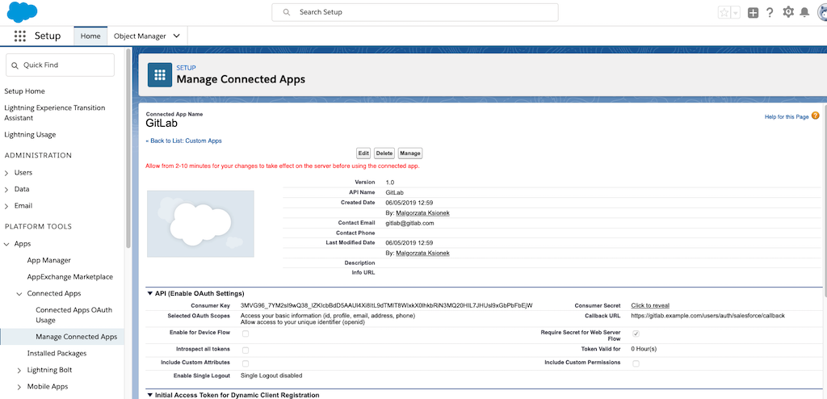The width and height of the screenshot is (827, 399).
Task: Switch to the Home tab
Action: [90, 36]
